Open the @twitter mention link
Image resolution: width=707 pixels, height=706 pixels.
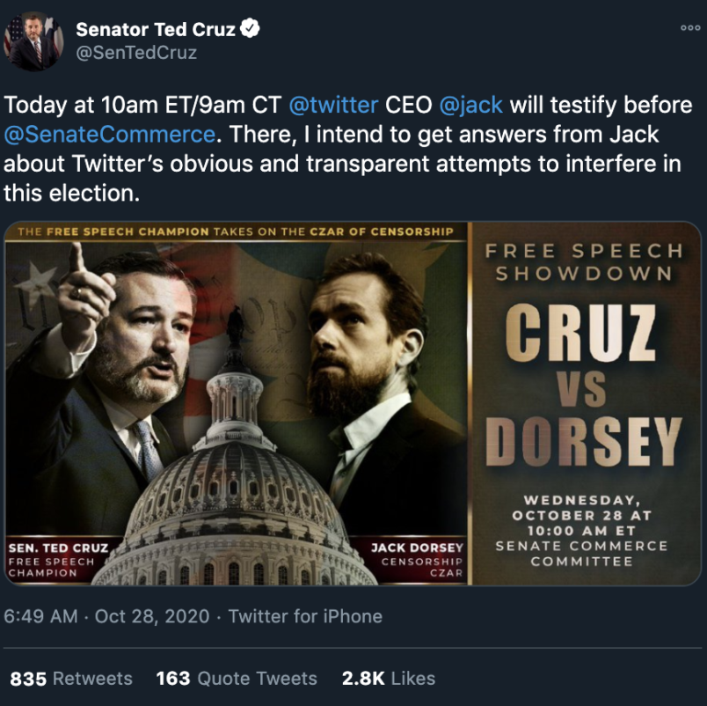pos(333,105)
